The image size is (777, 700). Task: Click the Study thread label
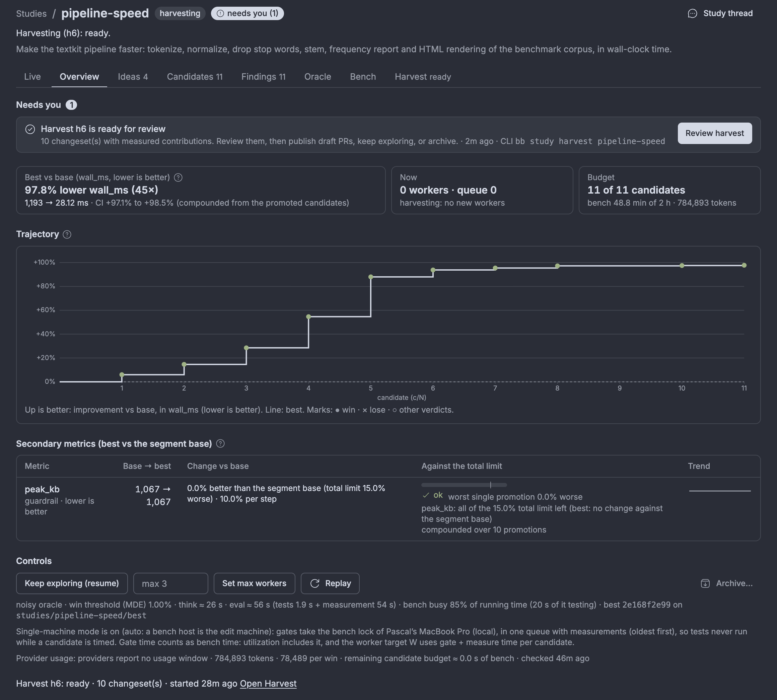point(728,13)
